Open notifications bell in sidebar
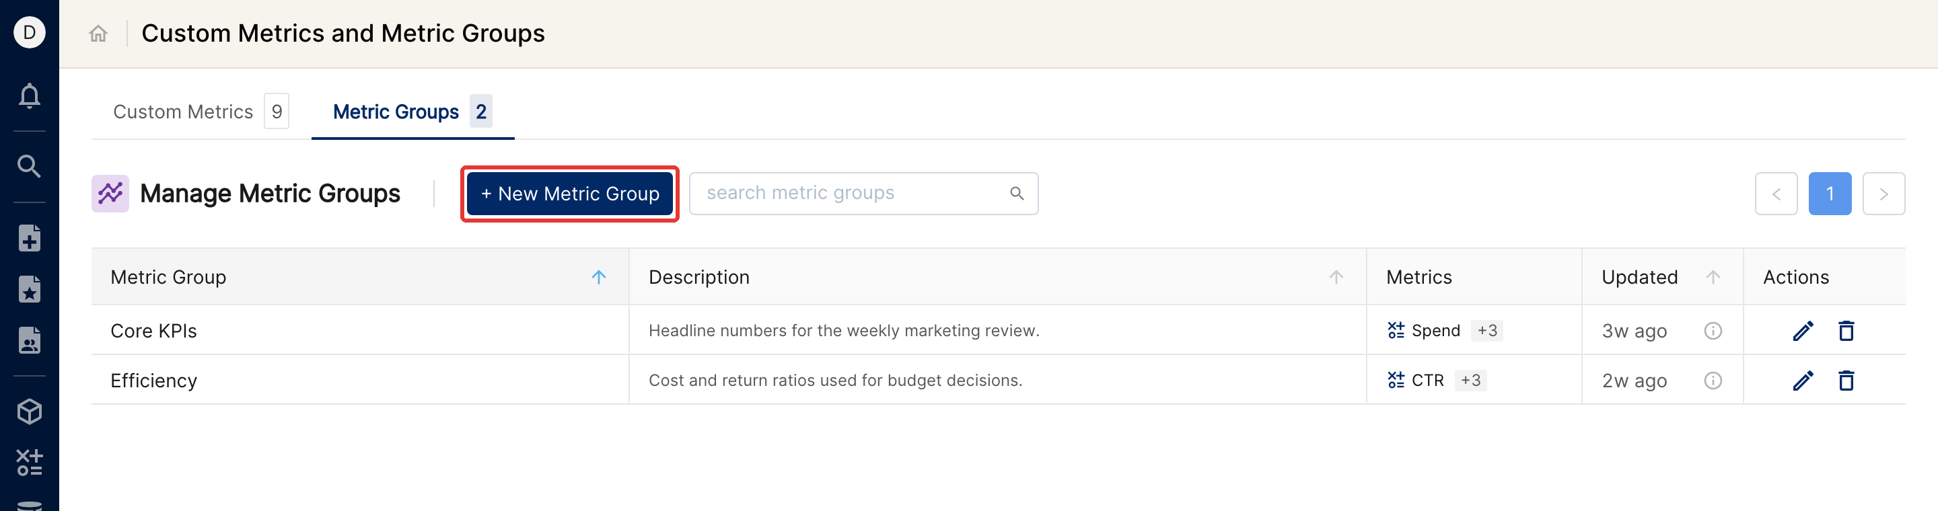The image size is (1938, 511). pyautogui.click(x=30, y=95)
